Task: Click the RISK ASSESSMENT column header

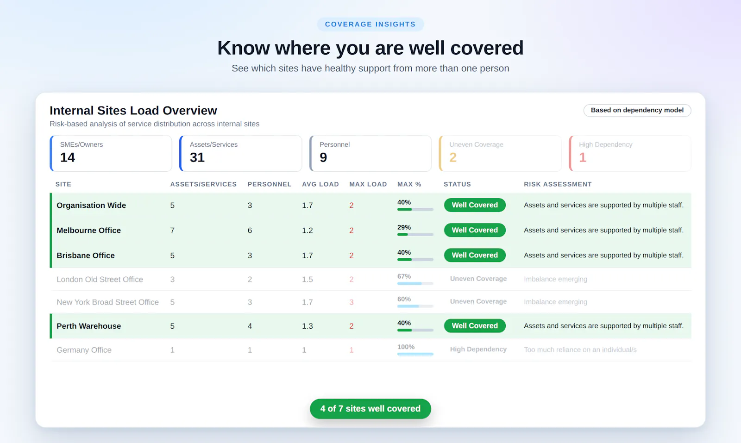Action: point(558,184)
